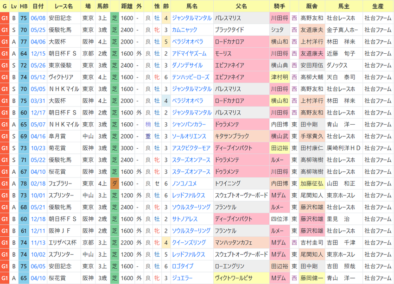Open the アドマイヤズーム horse link
The image size is (394, 284).
189,53
